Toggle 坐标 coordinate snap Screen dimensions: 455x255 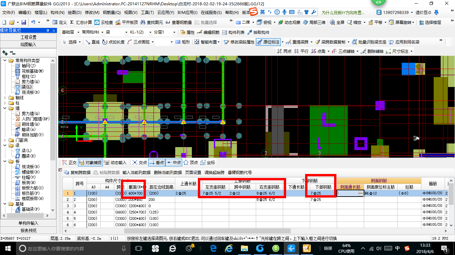(208, 162)
